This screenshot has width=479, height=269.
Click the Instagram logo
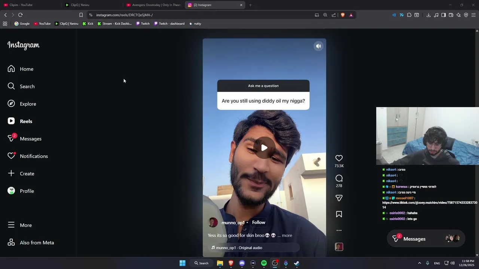point(24,45)
